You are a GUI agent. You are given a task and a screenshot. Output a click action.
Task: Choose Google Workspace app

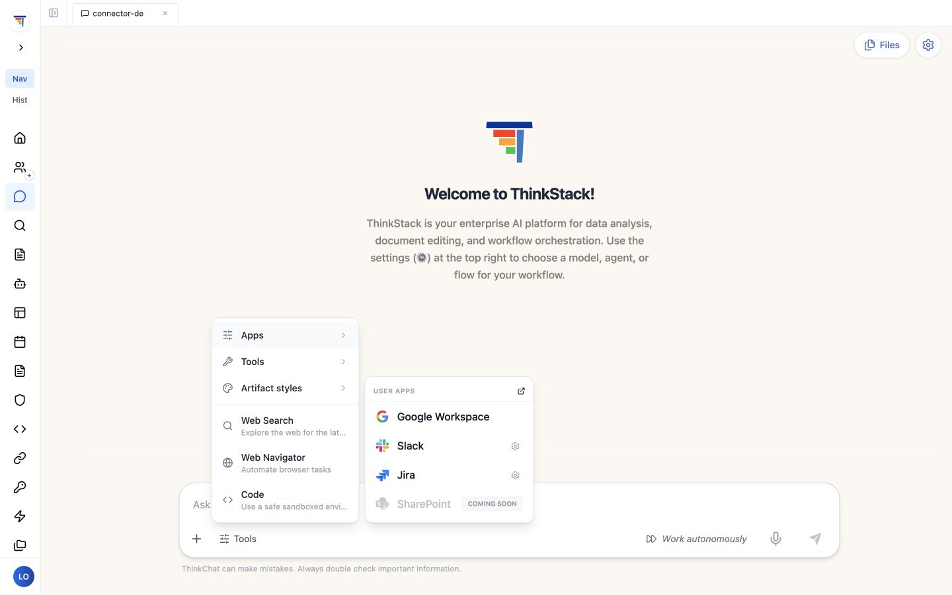click(x=449, y=417)
